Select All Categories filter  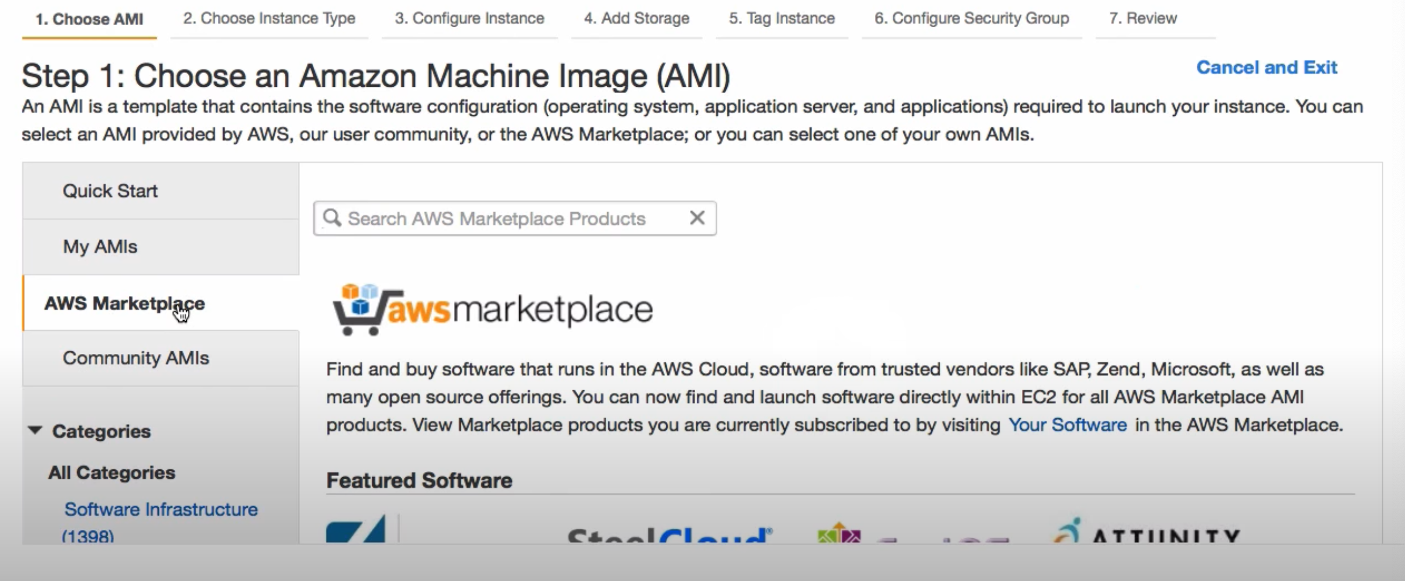112,473
